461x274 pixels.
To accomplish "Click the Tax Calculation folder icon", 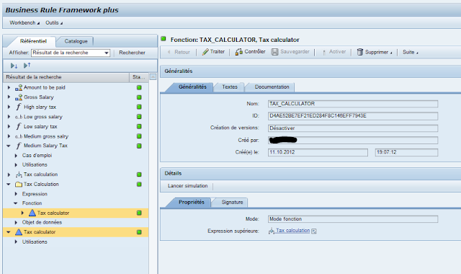I will point(19,185).
